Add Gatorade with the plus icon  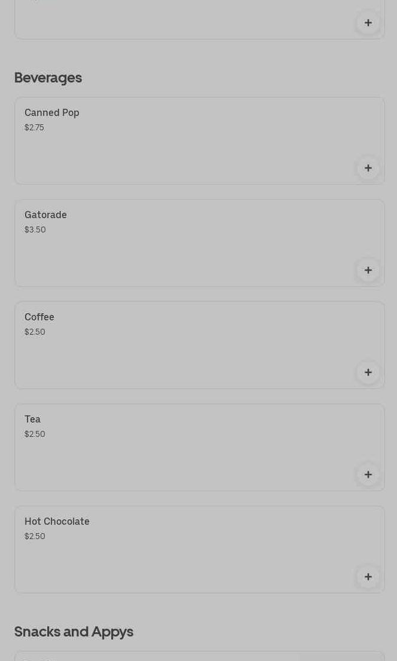click(368, 270)
